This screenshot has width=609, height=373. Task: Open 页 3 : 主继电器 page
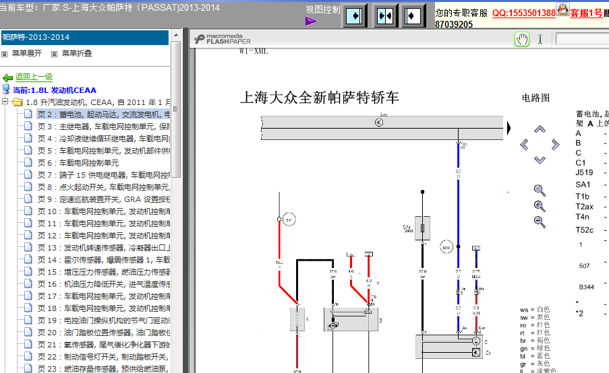(103, 127)
